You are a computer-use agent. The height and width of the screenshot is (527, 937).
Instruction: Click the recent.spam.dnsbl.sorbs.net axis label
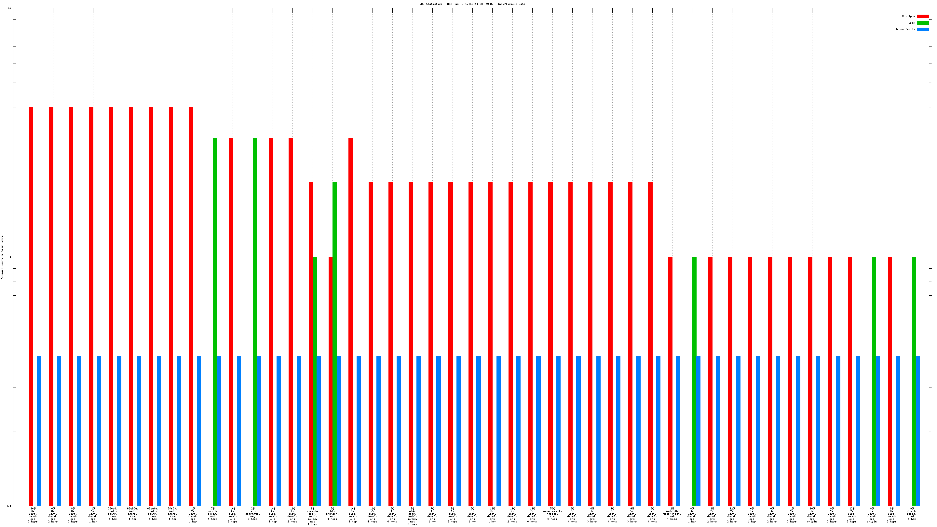[312, 516]
